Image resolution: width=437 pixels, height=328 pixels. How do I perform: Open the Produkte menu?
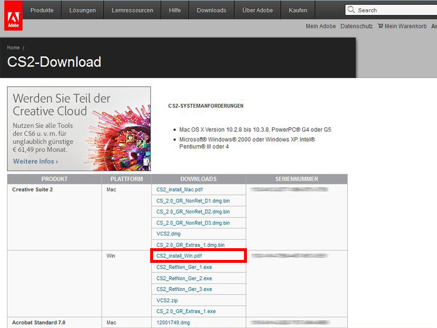pos(42,10)
